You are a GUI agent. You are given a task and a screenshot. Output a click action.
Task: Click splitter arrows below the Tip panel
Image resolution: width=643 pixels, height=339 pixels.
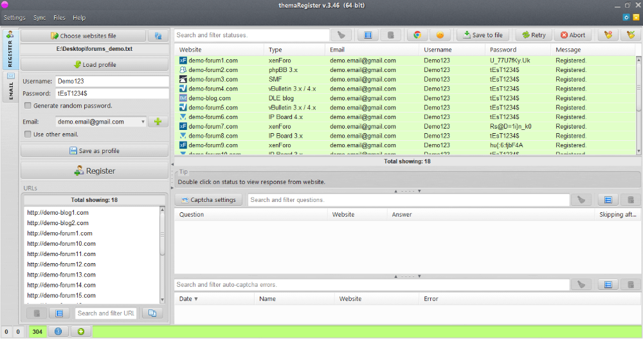[407, 191]
